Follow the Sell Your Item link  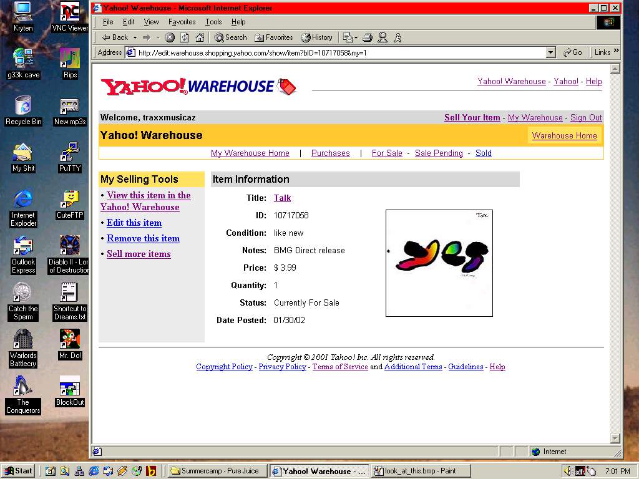point(472,117)
